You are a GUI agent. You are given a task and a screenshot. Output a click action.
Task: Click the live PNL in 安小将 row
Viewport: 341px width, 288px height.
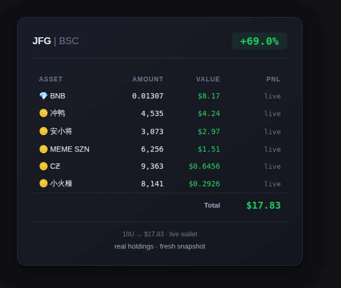coord(272,131)
